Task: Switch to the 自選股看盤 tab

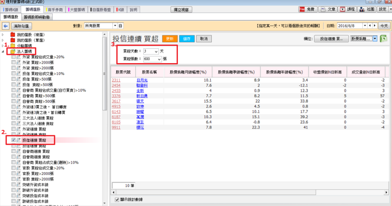Action: click(101, 10)
